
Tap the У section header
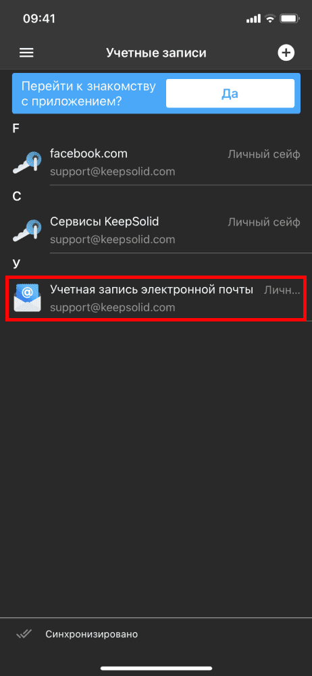pyautogui.click(x=17, y=264)
